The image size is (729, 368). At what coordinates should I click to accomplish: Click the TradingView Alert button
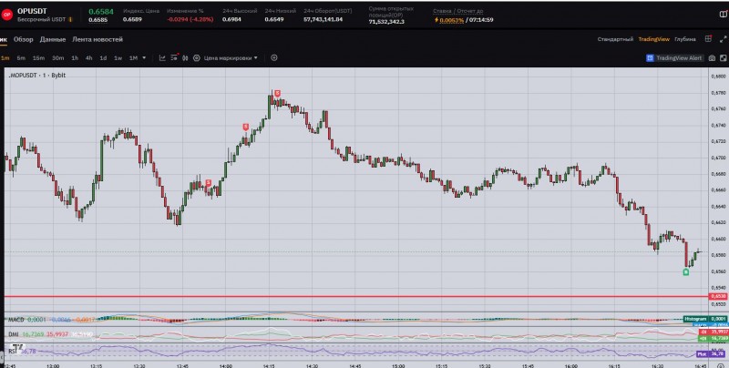674,57
